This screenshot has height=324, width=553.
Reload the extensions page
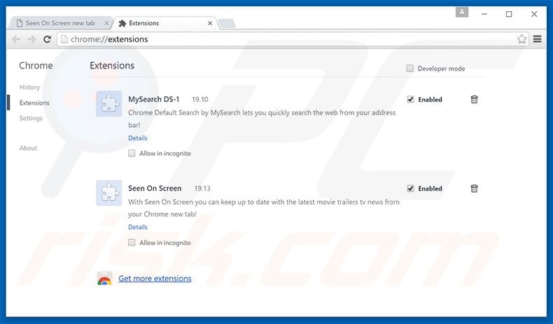(48, 39)
